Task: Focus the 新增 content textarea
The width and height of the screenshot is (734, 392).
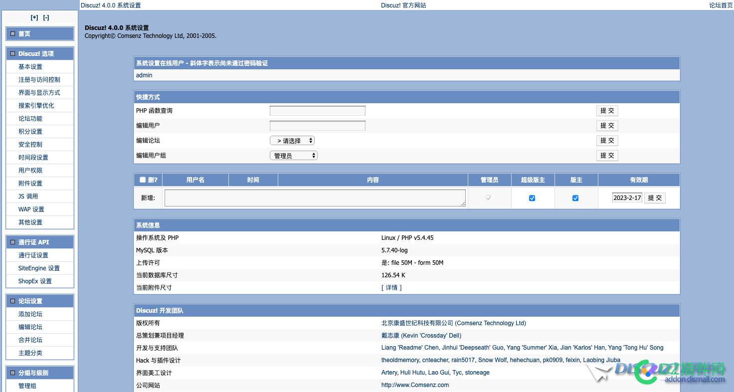Action: pyautogui.click(x=315, y=198)
